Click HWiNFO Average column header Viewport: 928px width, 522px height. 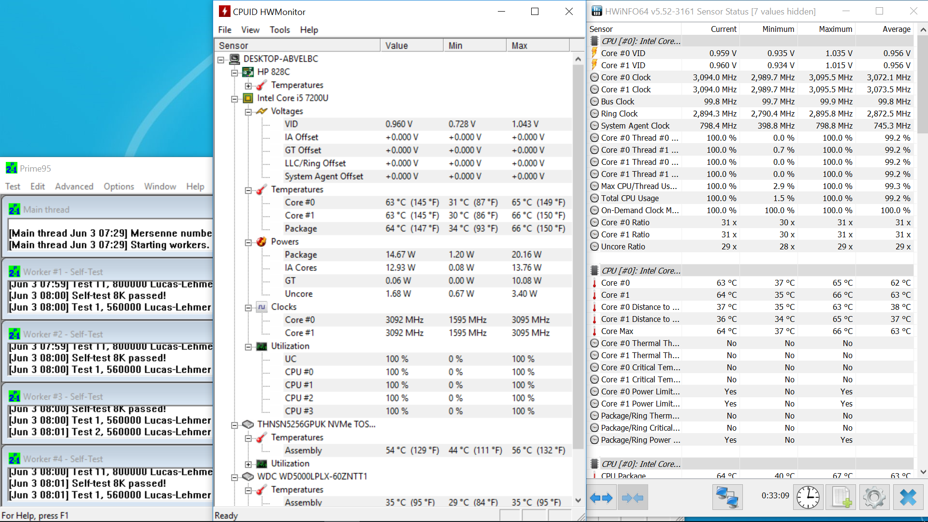click(x=884, y=29)
